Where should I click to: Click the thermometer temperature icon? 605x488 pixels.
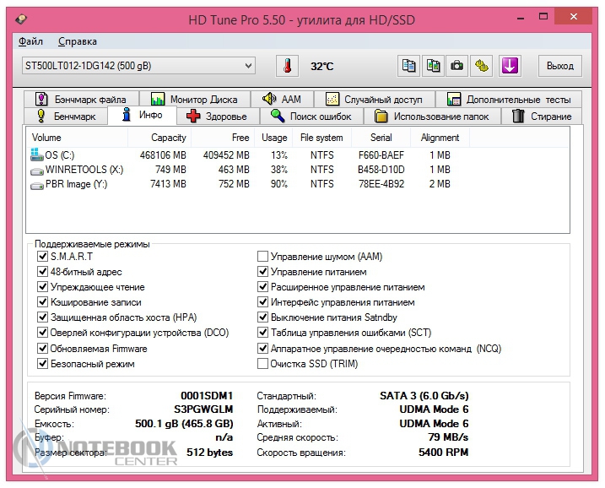click(x=287, y=66)
